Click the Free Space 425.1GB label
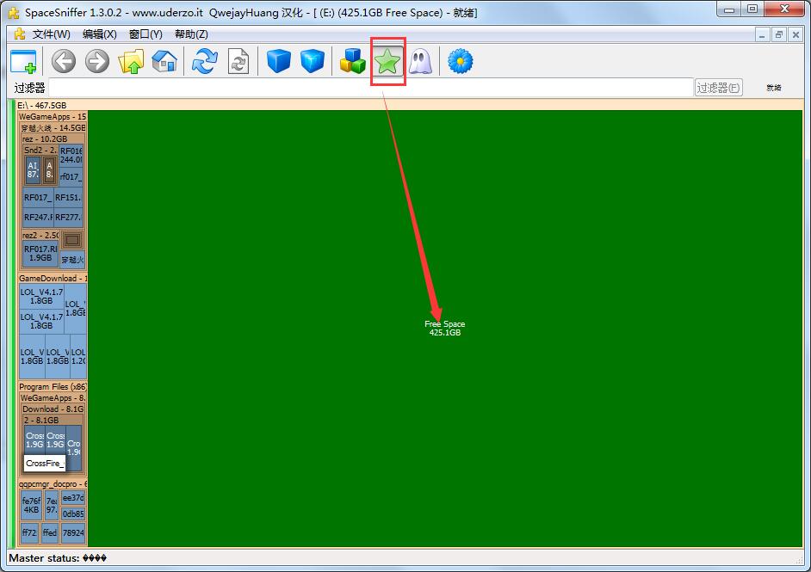 445,328
